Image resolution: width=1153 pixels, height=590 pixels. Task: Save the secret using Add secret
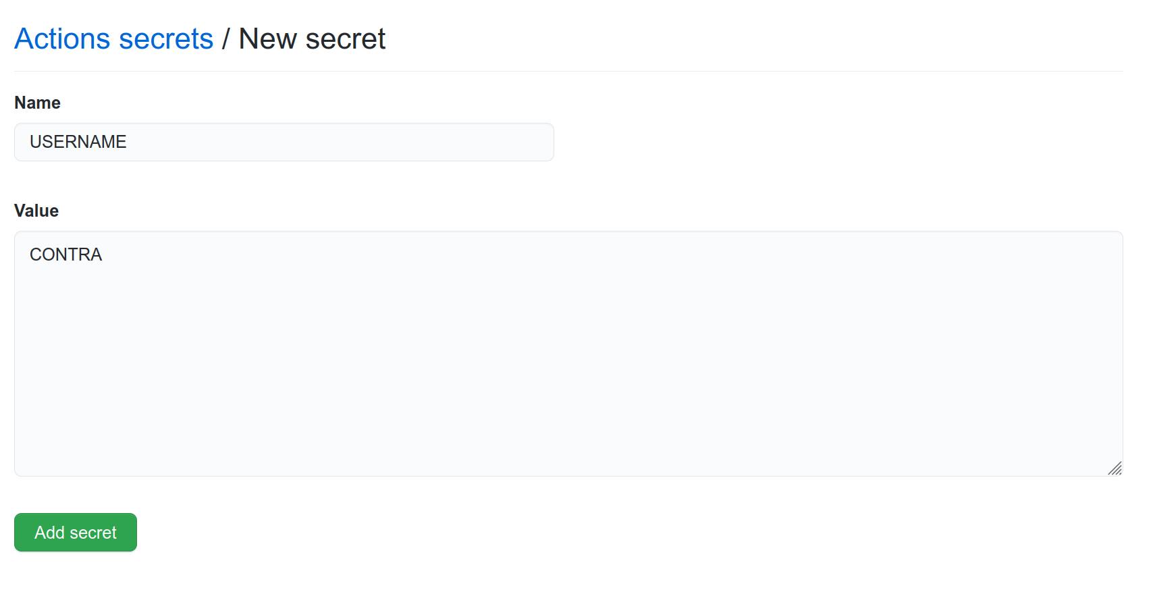coord(76,532)
